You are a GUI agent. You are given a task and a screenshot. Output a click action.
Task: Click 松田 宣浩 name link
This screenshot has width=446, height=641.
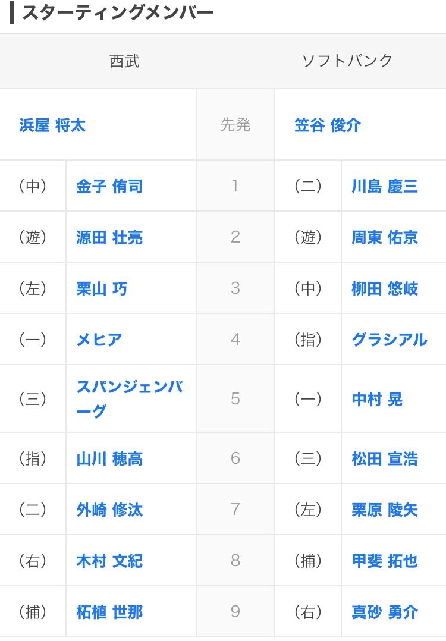coord(385,458)
